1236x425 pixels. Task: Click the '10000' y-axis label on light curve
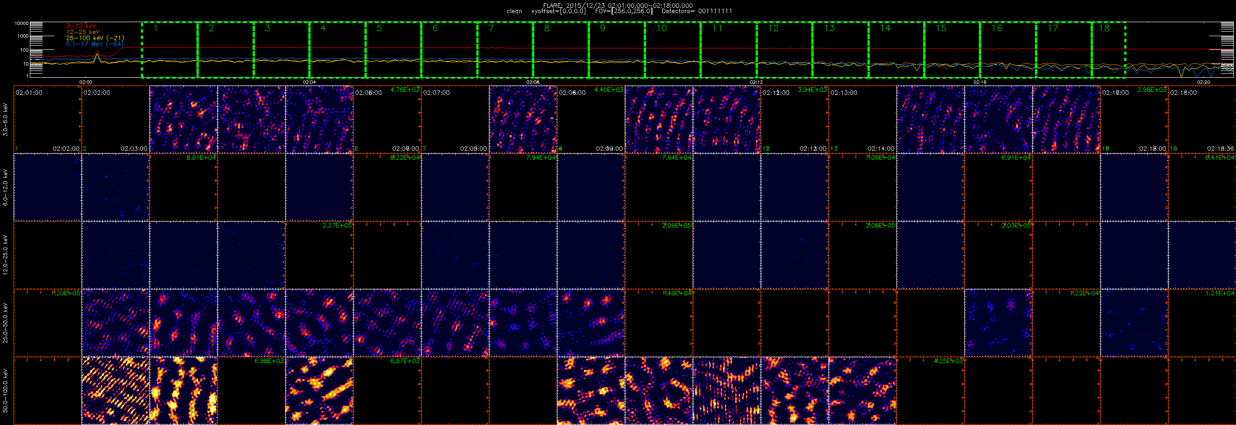click(22, 23)
